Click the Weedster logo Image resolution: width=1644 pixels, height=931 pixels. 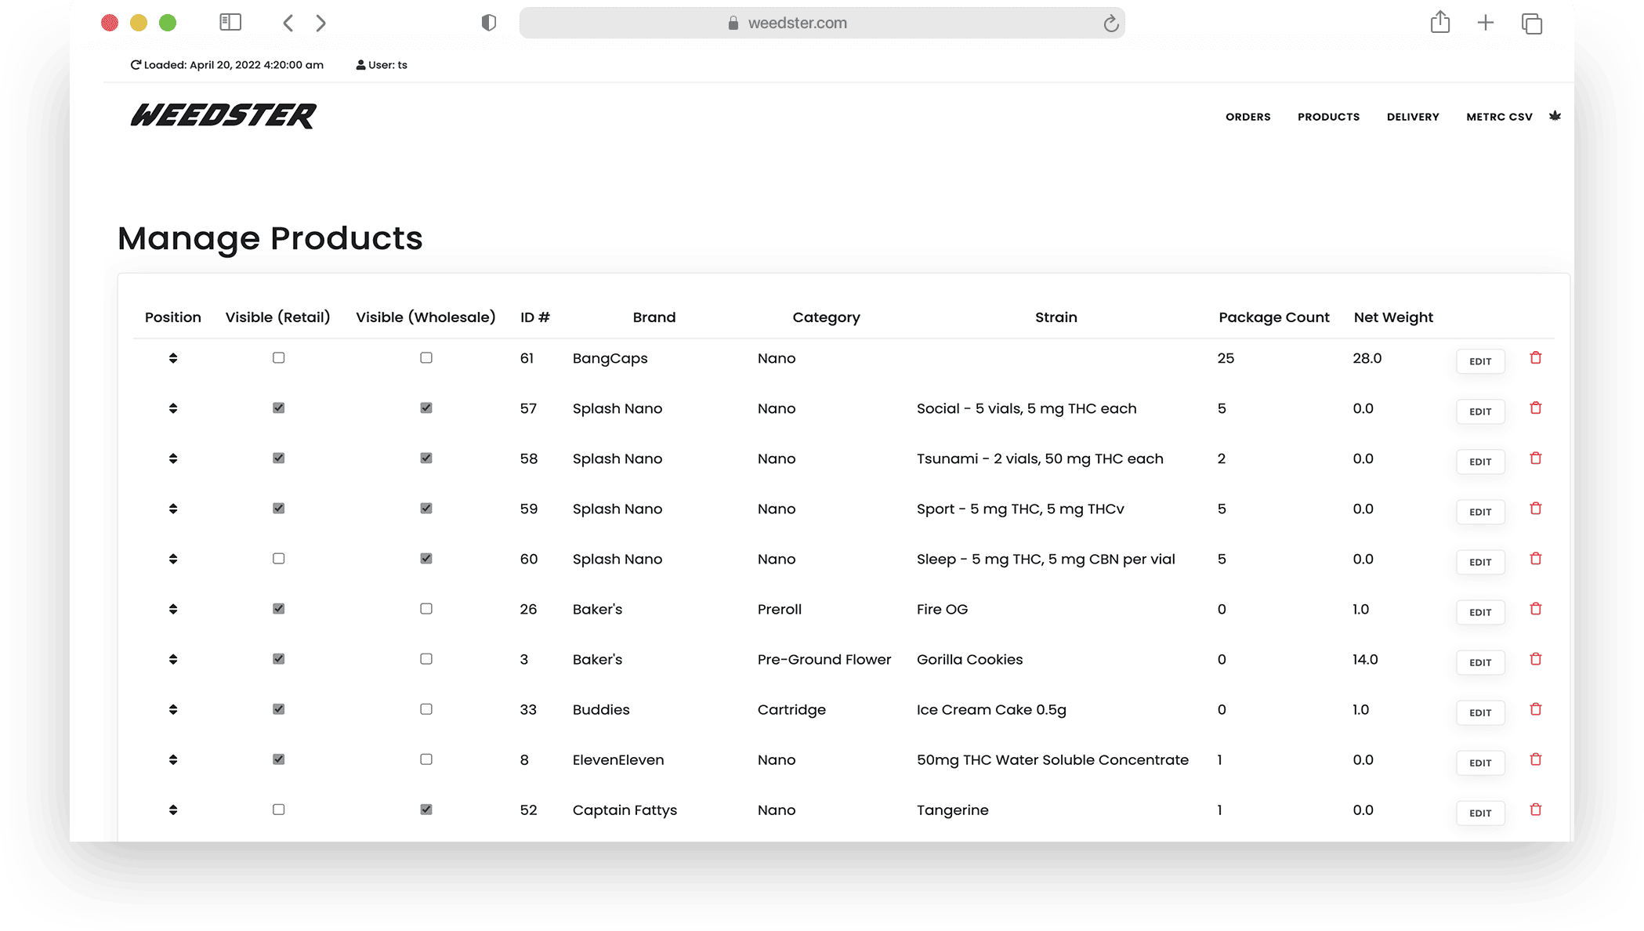tap(223, 116)
